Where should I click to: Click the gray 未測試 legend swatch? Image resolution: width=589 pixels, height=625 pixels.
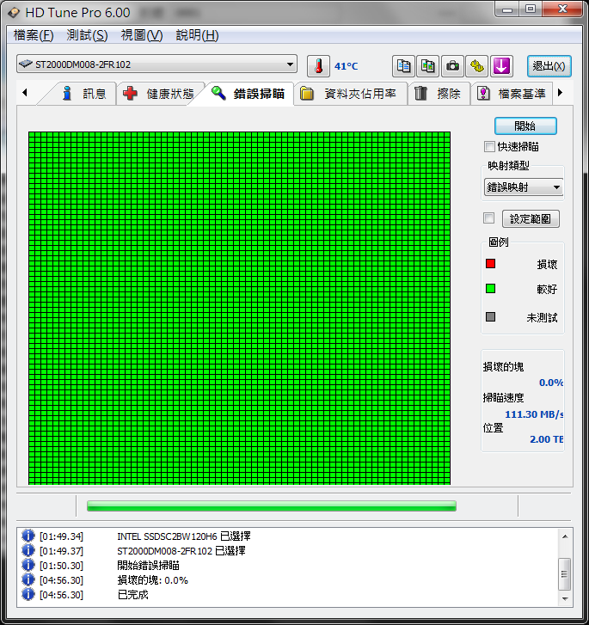pos(490,317)
